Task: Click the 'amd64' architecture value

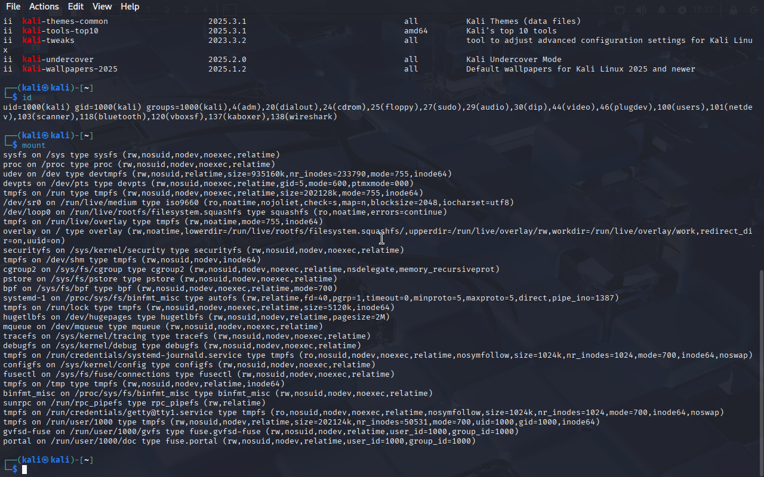Action: 416,31
